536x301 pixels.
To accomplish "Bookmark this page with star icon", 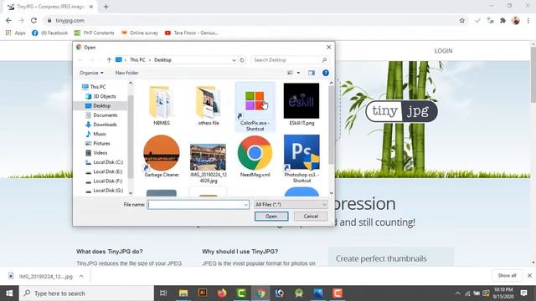I will pyautogui.click(x=461, y=20).
